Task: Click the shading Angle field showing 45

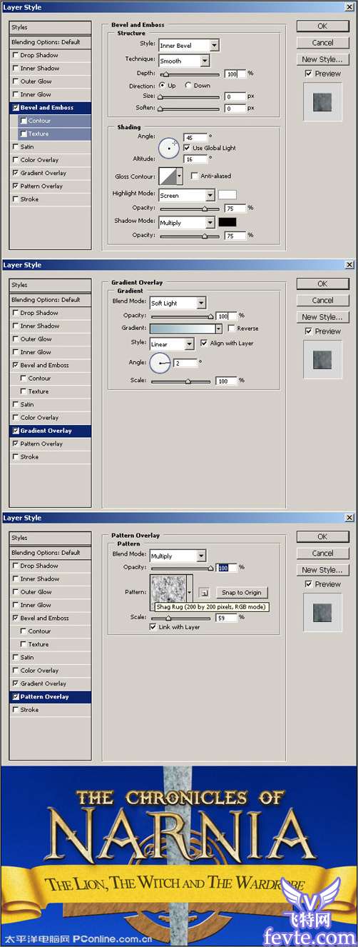Action: [x=195, y=137]
